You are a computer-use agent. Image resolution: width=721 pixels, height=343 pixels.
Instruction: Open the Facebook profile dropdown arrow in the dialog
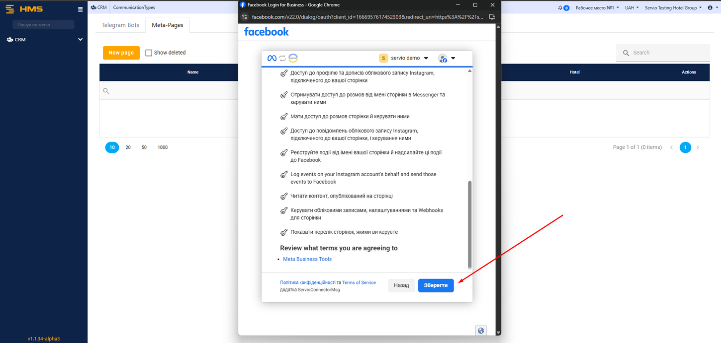(x=452, y=58)
